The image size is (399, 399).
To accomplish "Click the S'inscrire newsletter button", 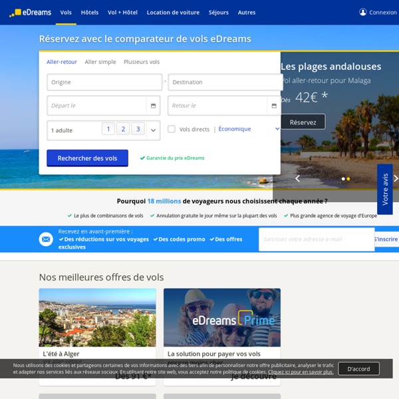I will 386,239.
